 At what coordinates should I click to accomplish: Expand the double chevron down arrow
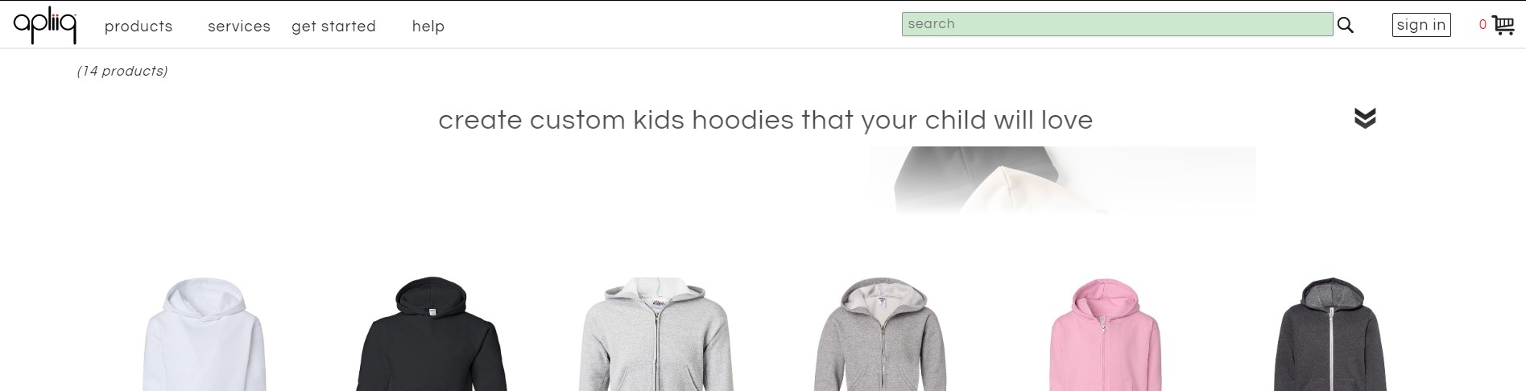coord(1365,118)
